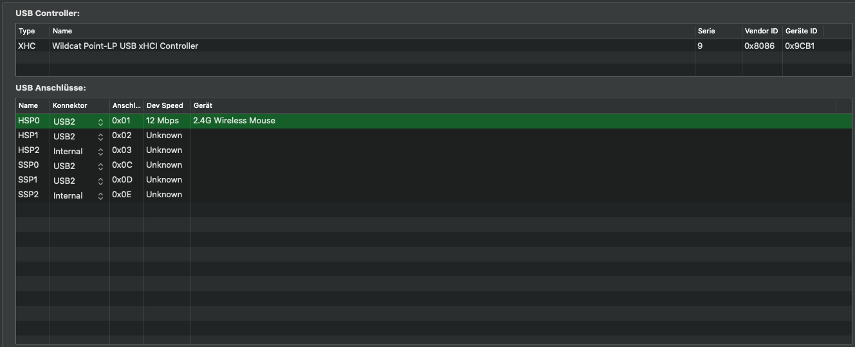Open connector dropdown for HSP0 port
The image size is (855, 347).
(x=100, y=121)
